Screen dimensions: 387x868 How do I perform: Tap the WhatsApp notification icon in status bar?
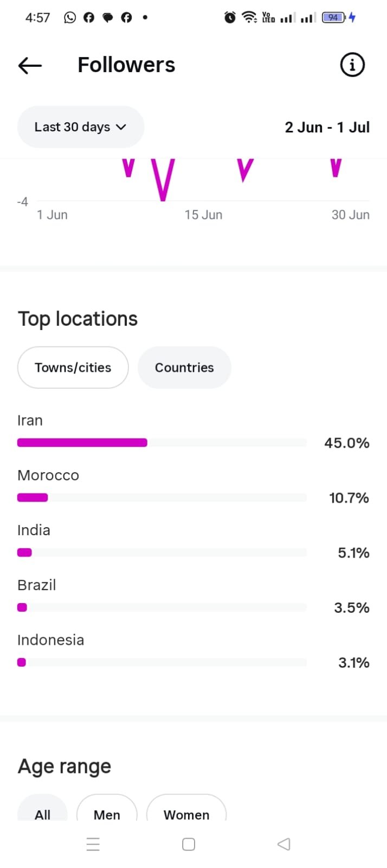click(x=70, y=17)
